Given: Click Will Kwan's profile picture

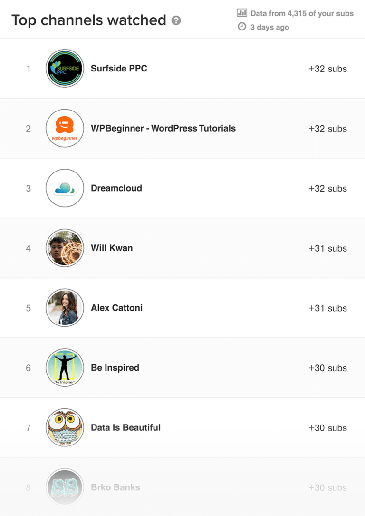Looking at the screenshot, I should (x=65, y=248).
